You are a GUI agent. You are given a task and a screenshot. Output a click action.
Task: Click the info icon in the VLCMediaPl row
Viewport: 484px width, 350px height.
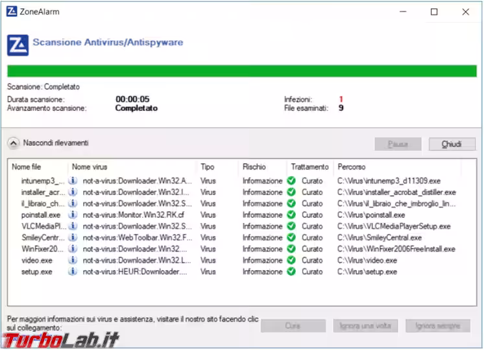coord(73,226)
